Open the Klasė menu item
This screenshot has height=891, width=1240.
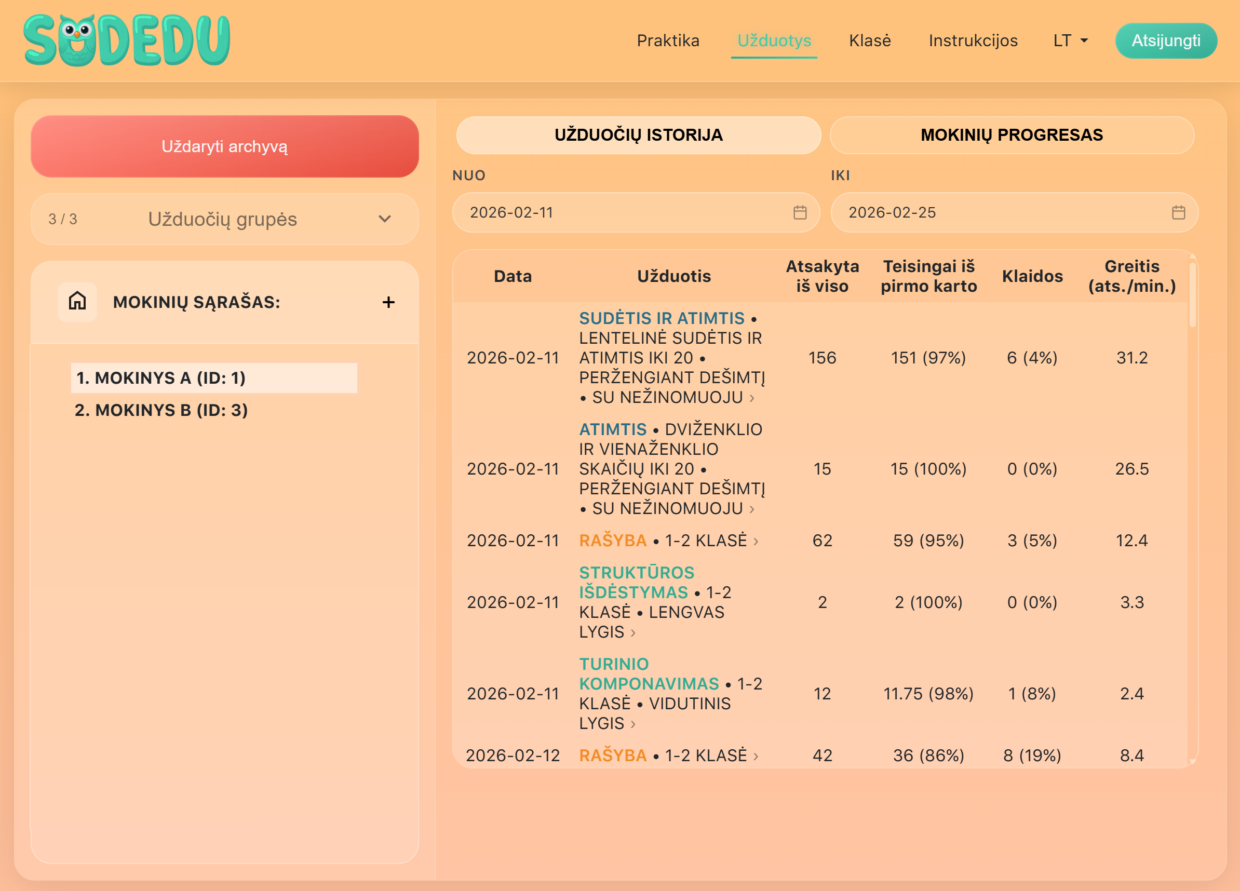(869, 40)
